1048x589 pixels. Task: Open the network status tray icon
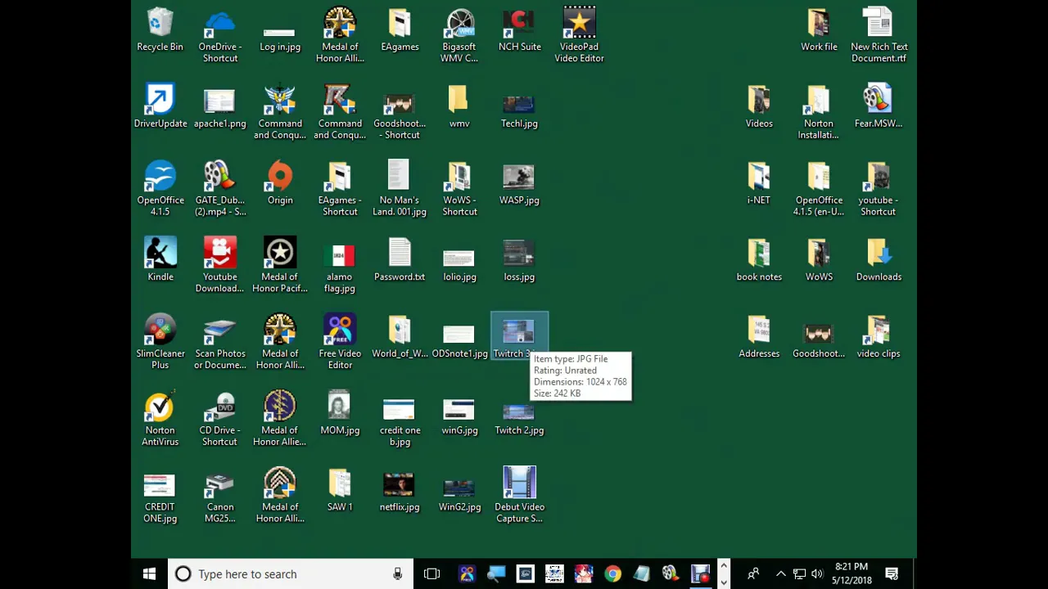[799, 574]
